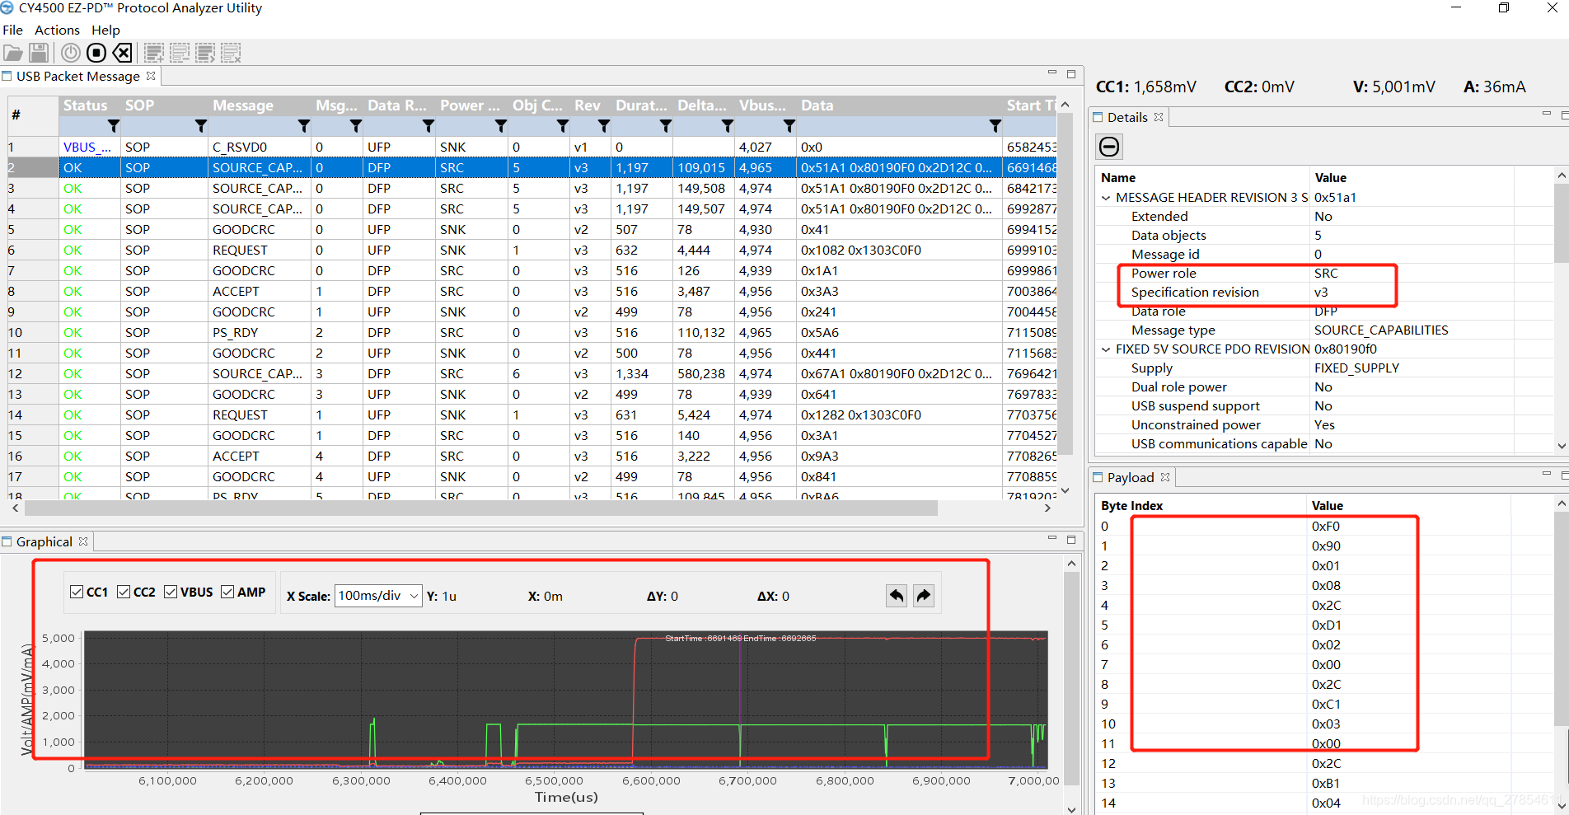Open the File menu
Screen dimensions: 1569x815
tap(12, 30)
